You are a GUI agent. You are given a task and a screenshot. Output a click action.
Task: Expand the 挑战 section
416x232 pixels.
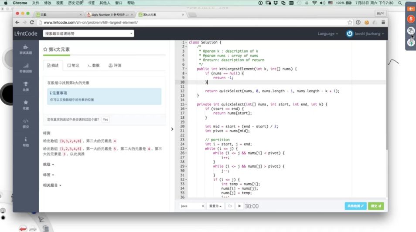tap(48, 165)
